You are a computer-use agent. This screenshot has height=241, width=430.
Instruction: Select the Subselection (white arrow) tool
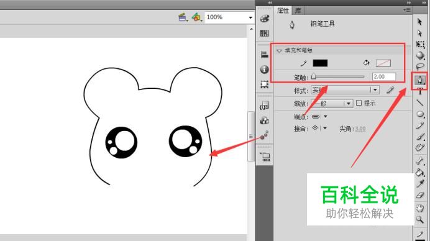[419, 33]
